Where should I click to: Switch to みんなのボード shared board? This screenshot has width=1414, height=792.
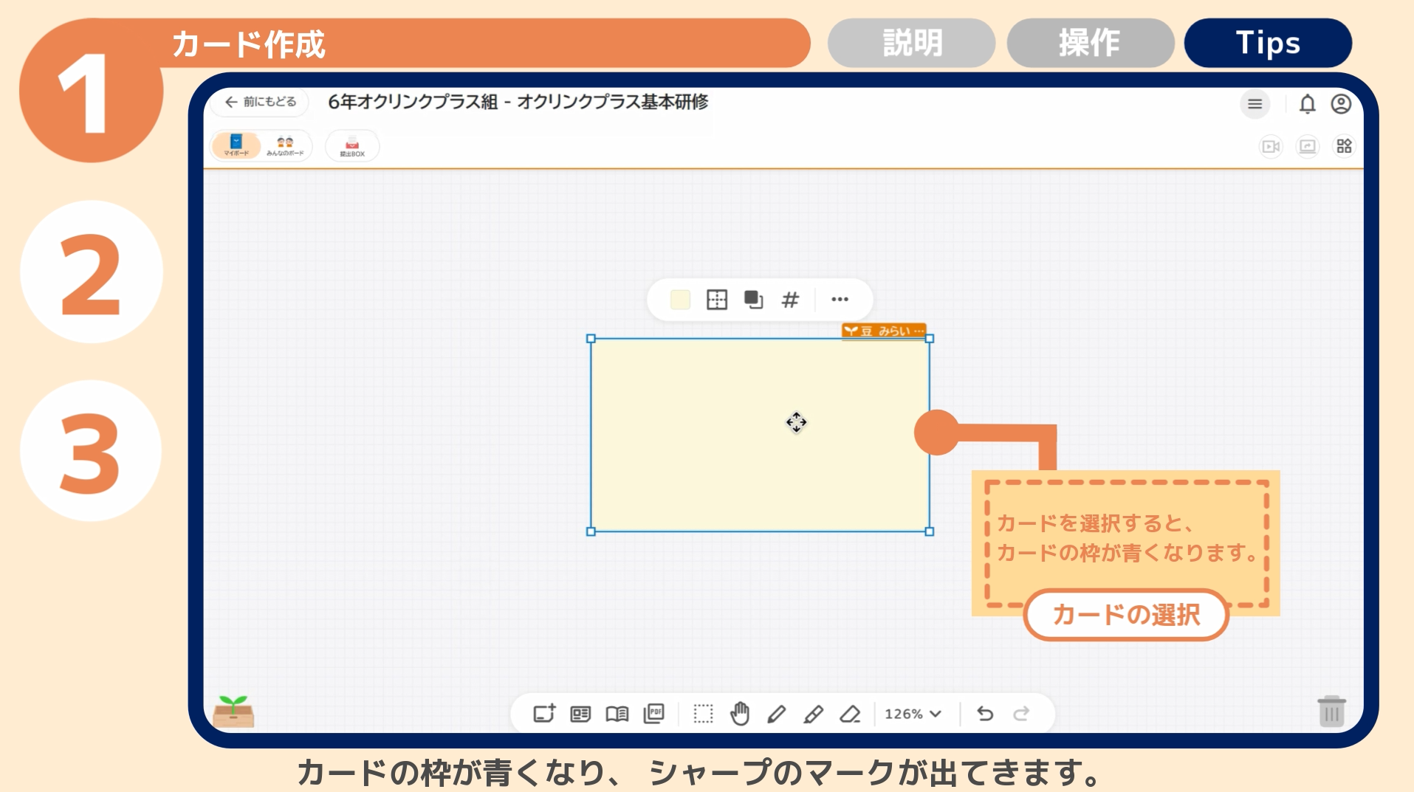pyautogui.click(x=285, y=145)
